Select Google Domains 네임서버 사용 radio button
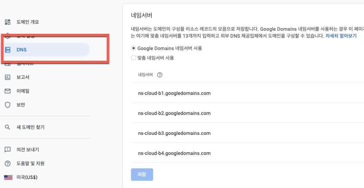 (x=133, y=48)
